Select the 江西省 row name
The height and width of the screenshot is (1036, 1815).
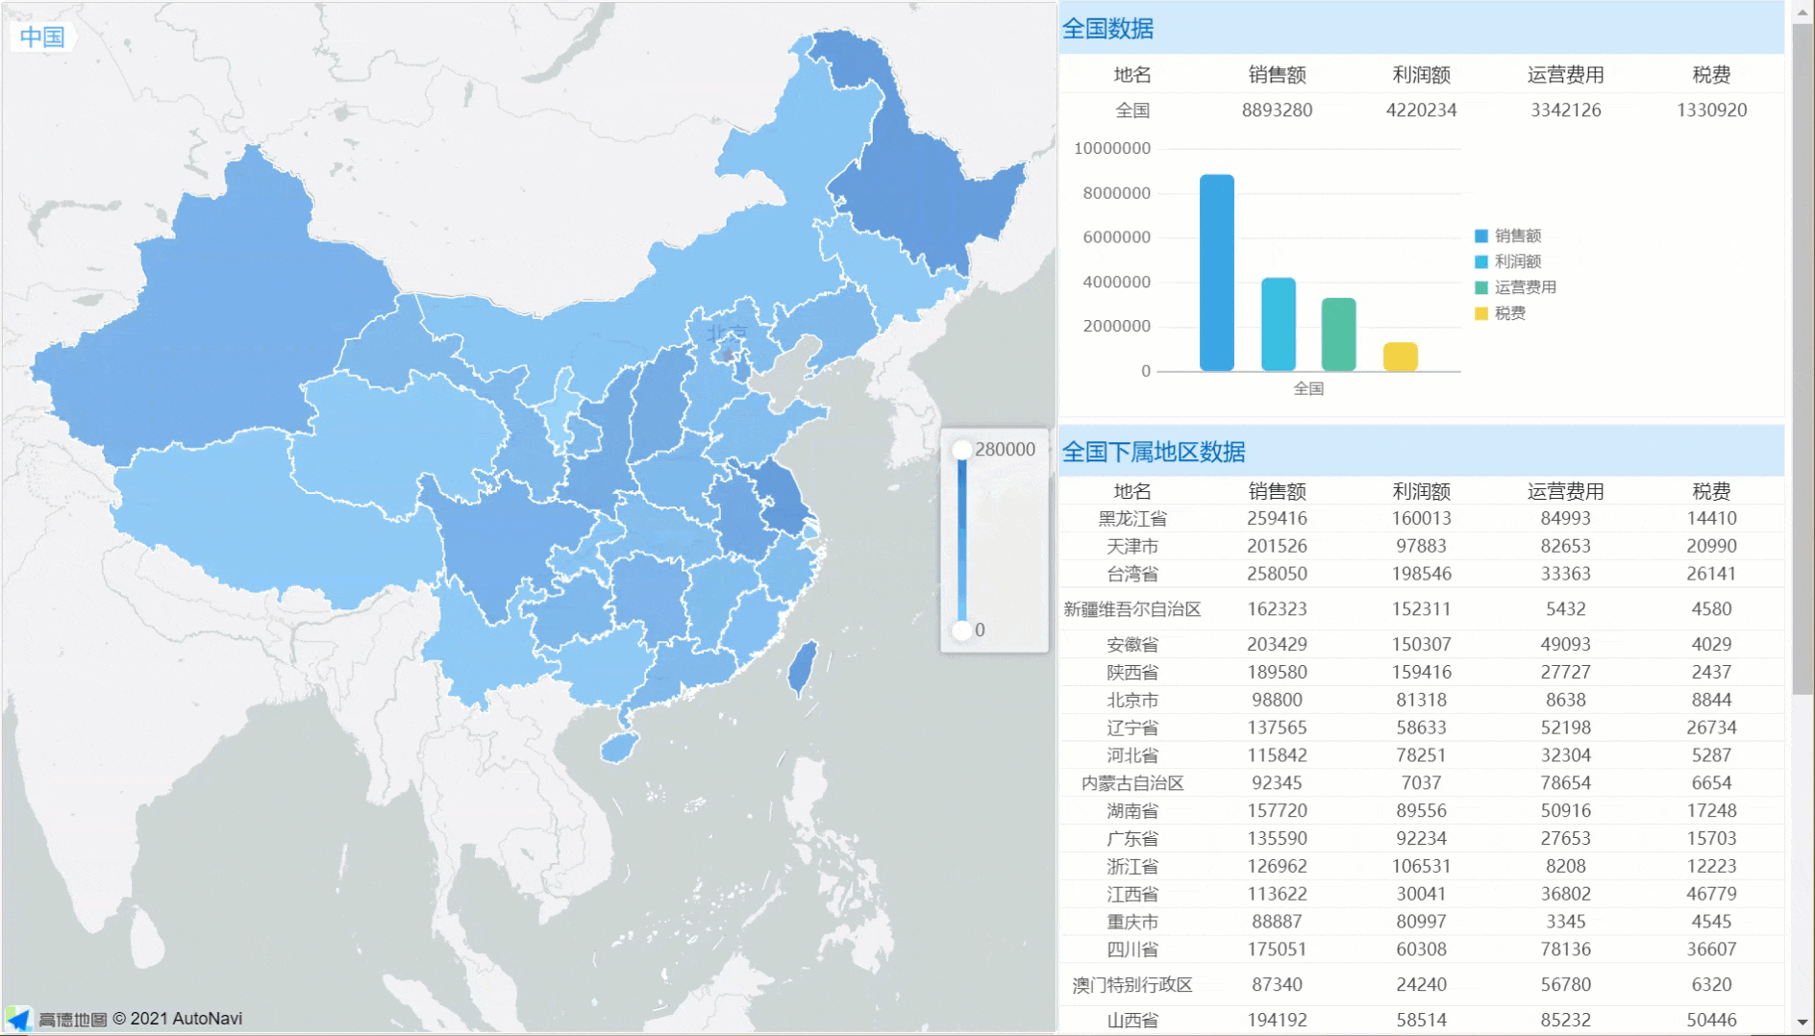[x=1132, y=895]
